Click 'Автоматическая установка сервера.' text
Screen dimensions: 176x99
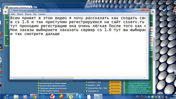click(53, 83)
